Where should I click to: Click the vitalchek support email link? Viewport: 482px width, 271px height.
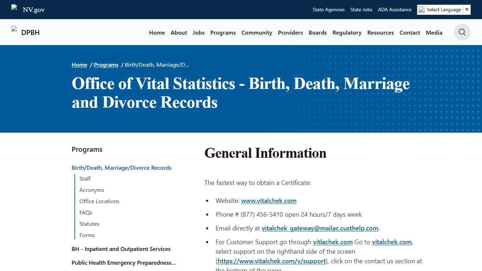click(320, 228)
